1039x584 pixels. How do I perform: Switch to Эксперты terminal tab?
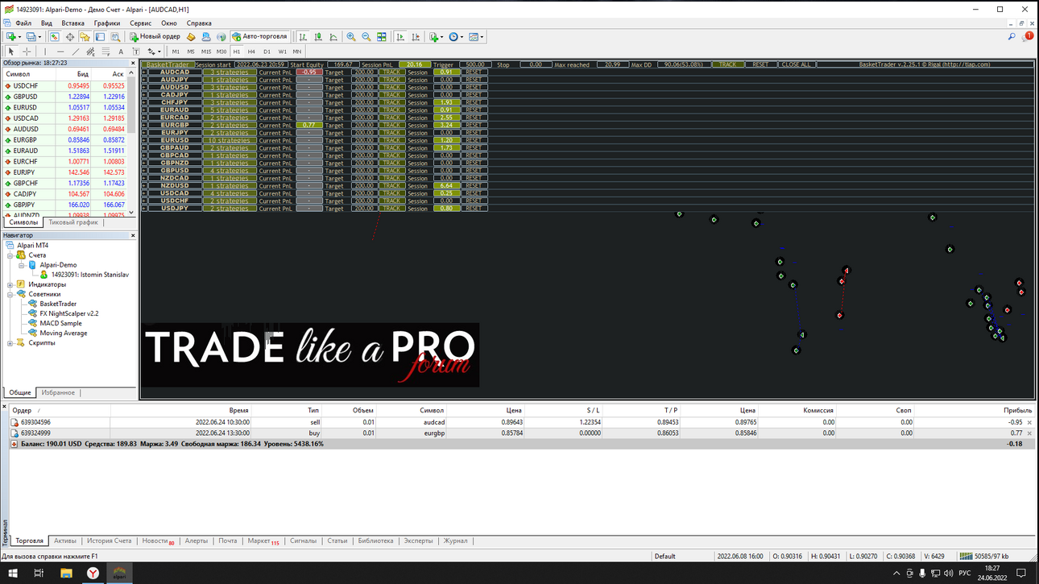pyautogui.click(x=418, y=541)
